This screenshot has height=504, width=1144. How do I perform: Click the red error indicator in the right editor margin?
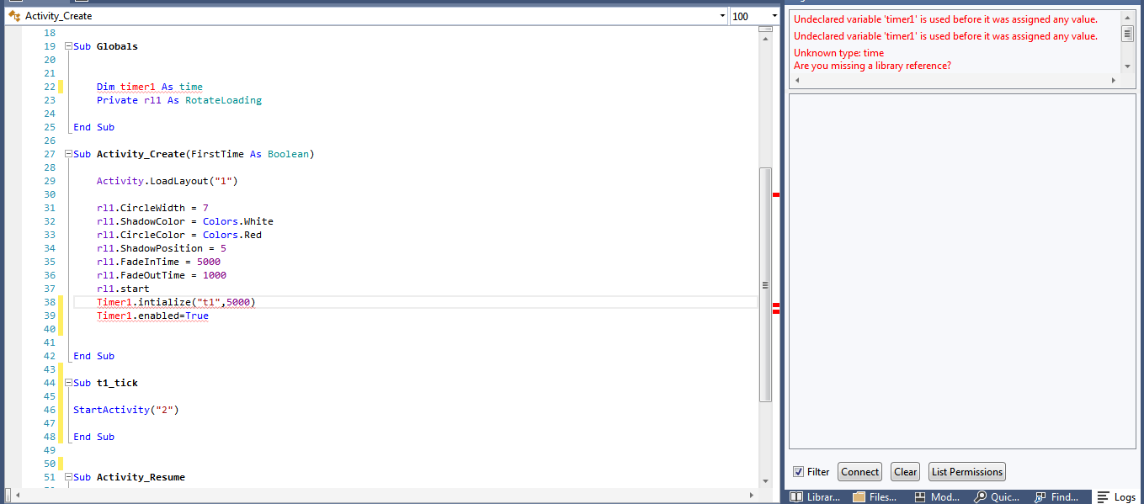pyautogui.click(x=777, y=194)
